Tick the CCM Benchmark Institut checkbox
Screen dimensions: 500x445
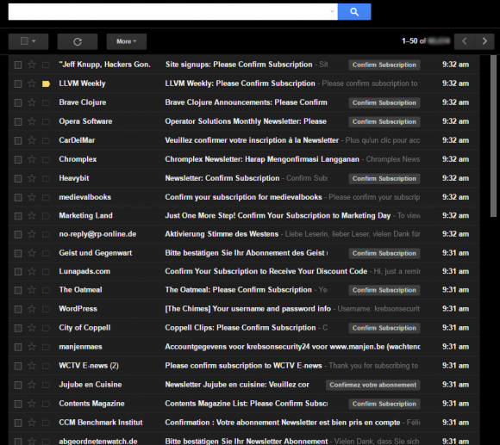point(18,423)
